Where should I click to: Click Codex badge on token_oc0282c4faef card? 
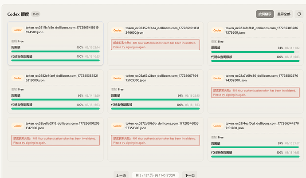point(18,78)
